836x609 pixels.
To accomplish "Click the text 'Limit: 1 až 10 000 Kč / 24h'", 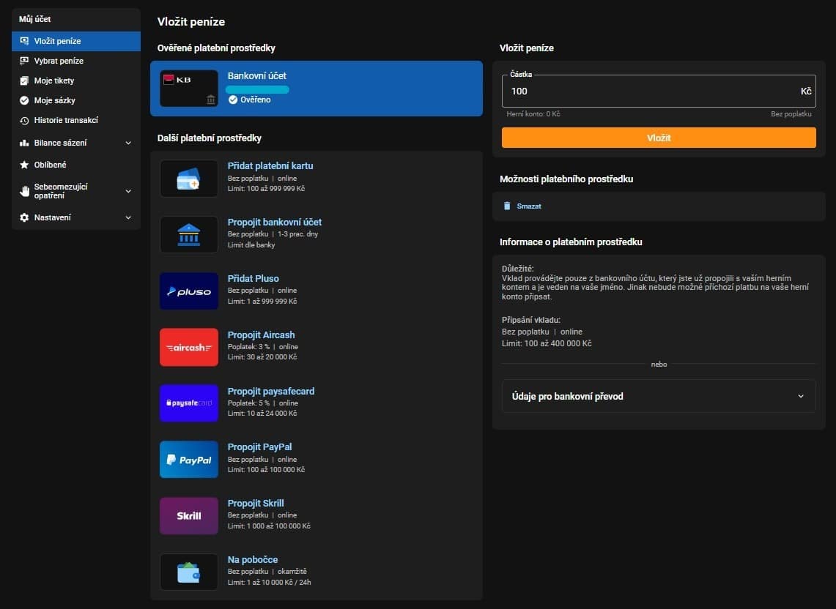I will click(x=269, y=583).
